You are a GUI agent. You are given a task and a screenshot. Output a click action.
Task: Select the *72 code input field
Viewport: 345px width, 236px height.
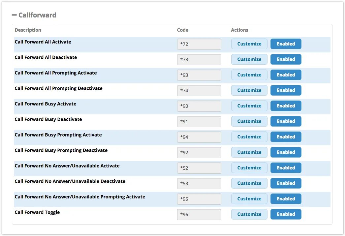[x=199, y=44]
